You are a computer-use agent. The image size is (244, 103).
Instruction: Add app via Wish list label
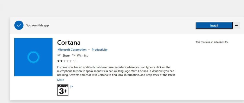pos(82,56)
